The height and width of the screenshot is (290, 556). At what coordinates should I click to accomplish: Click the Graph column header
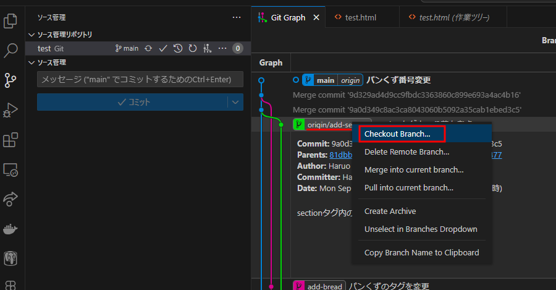coord(271,63)
